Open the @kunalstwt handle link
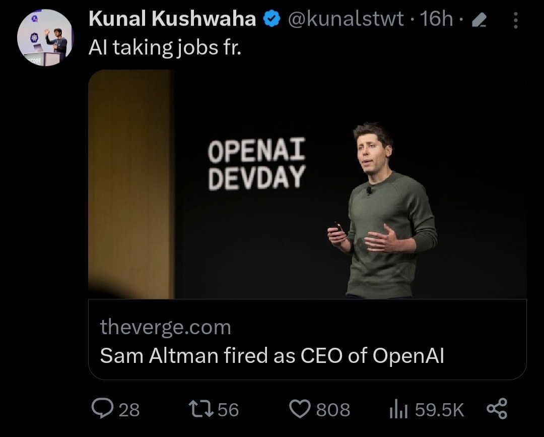 346,20
